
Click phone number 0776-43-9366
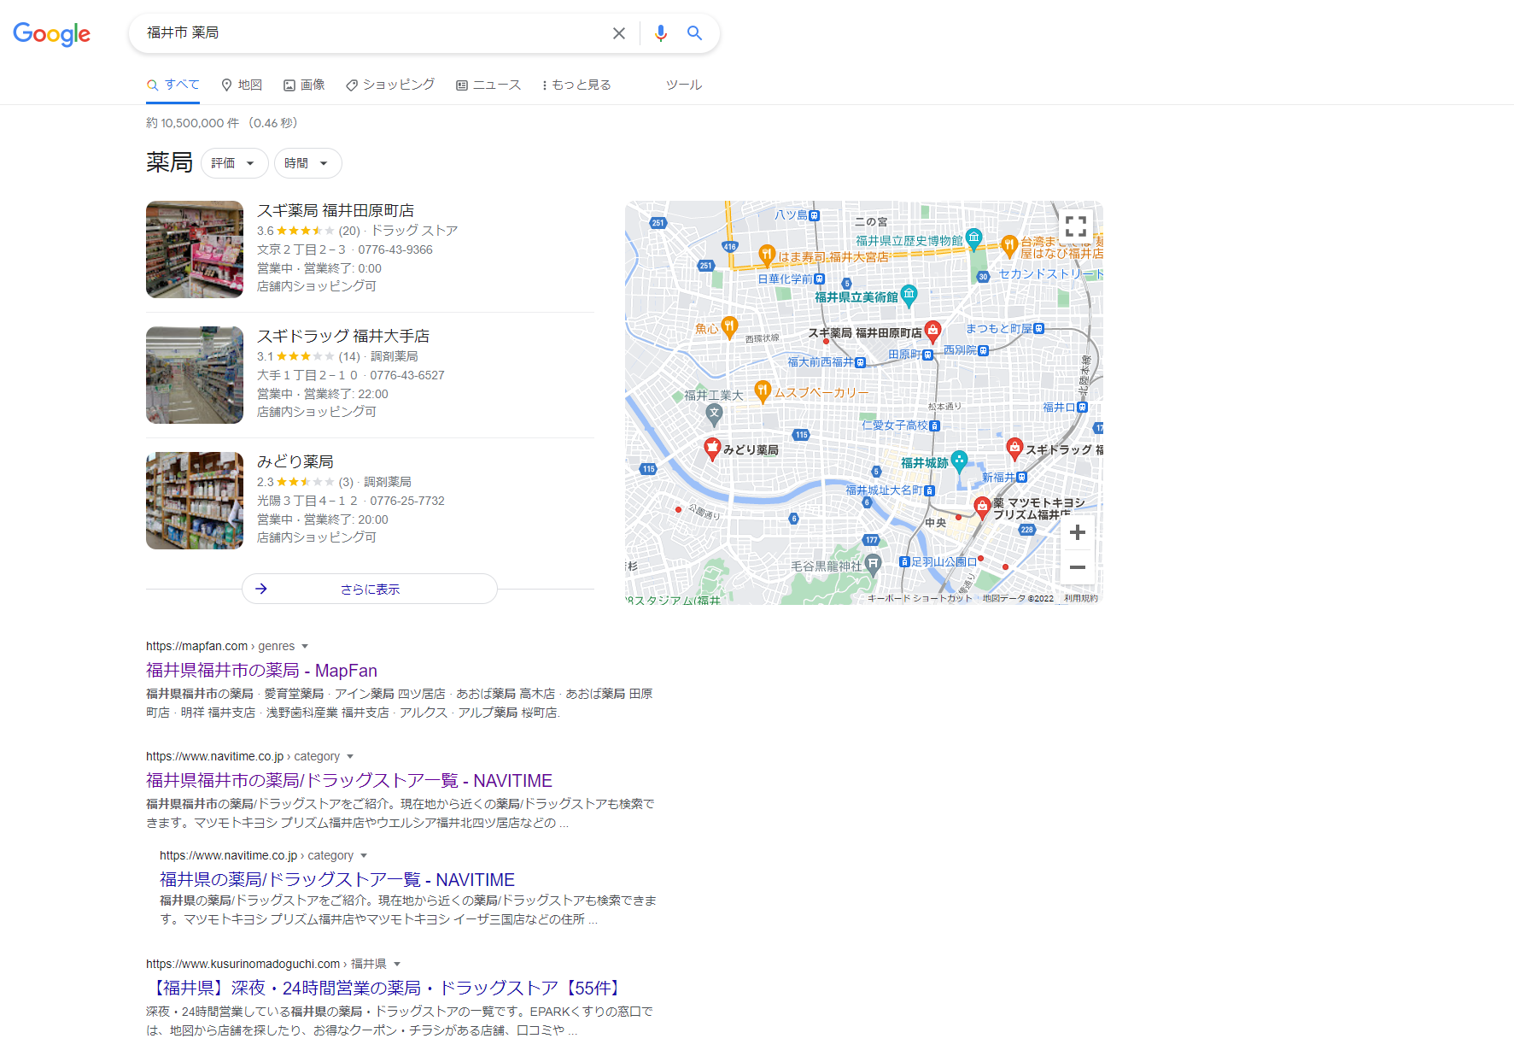(395, 249)
